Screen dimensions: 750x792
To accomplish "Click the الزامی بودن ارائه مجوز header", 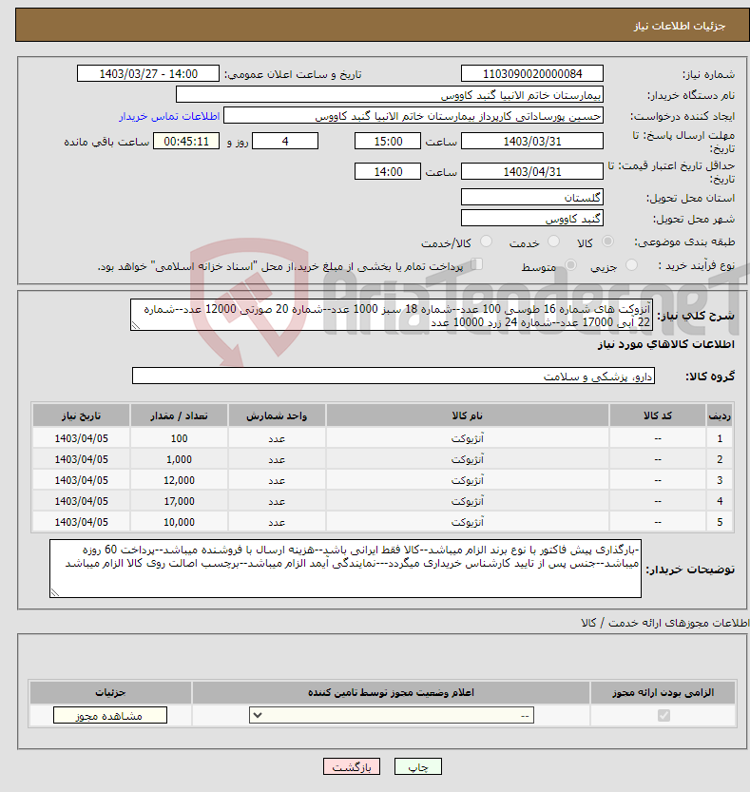I will [x=663, y=692].
